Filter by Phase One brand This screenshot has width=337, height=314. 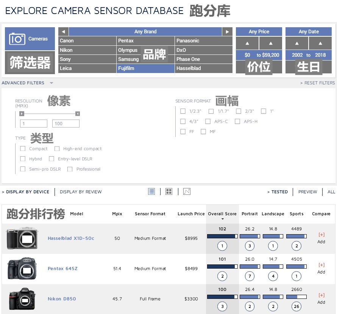(204, 59)
